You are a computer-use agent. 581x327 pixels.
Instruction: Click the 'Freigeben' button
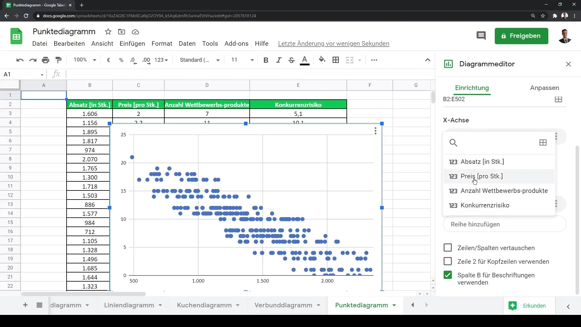pos(522,35)
